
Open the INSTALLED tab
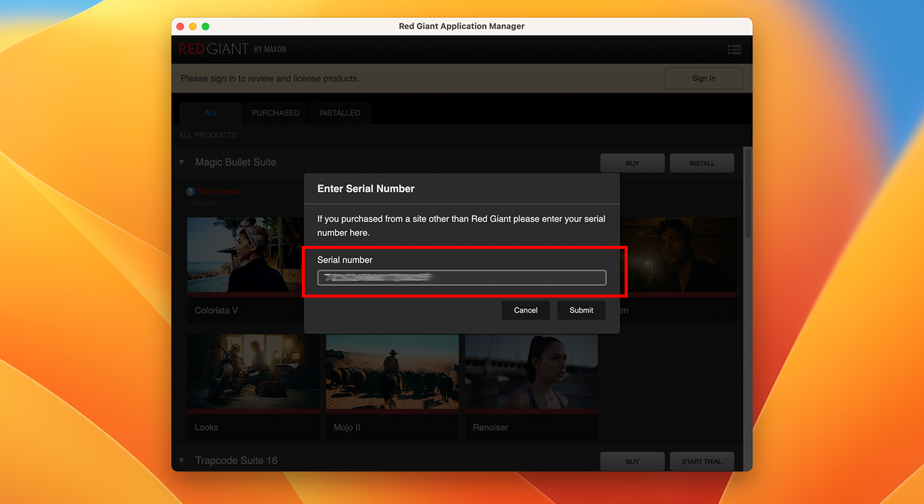click(339, 113)
